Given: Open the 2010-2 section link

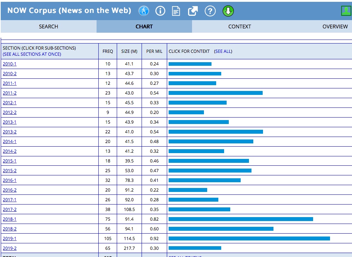Looking at the screenshot, I should [9, 74].
